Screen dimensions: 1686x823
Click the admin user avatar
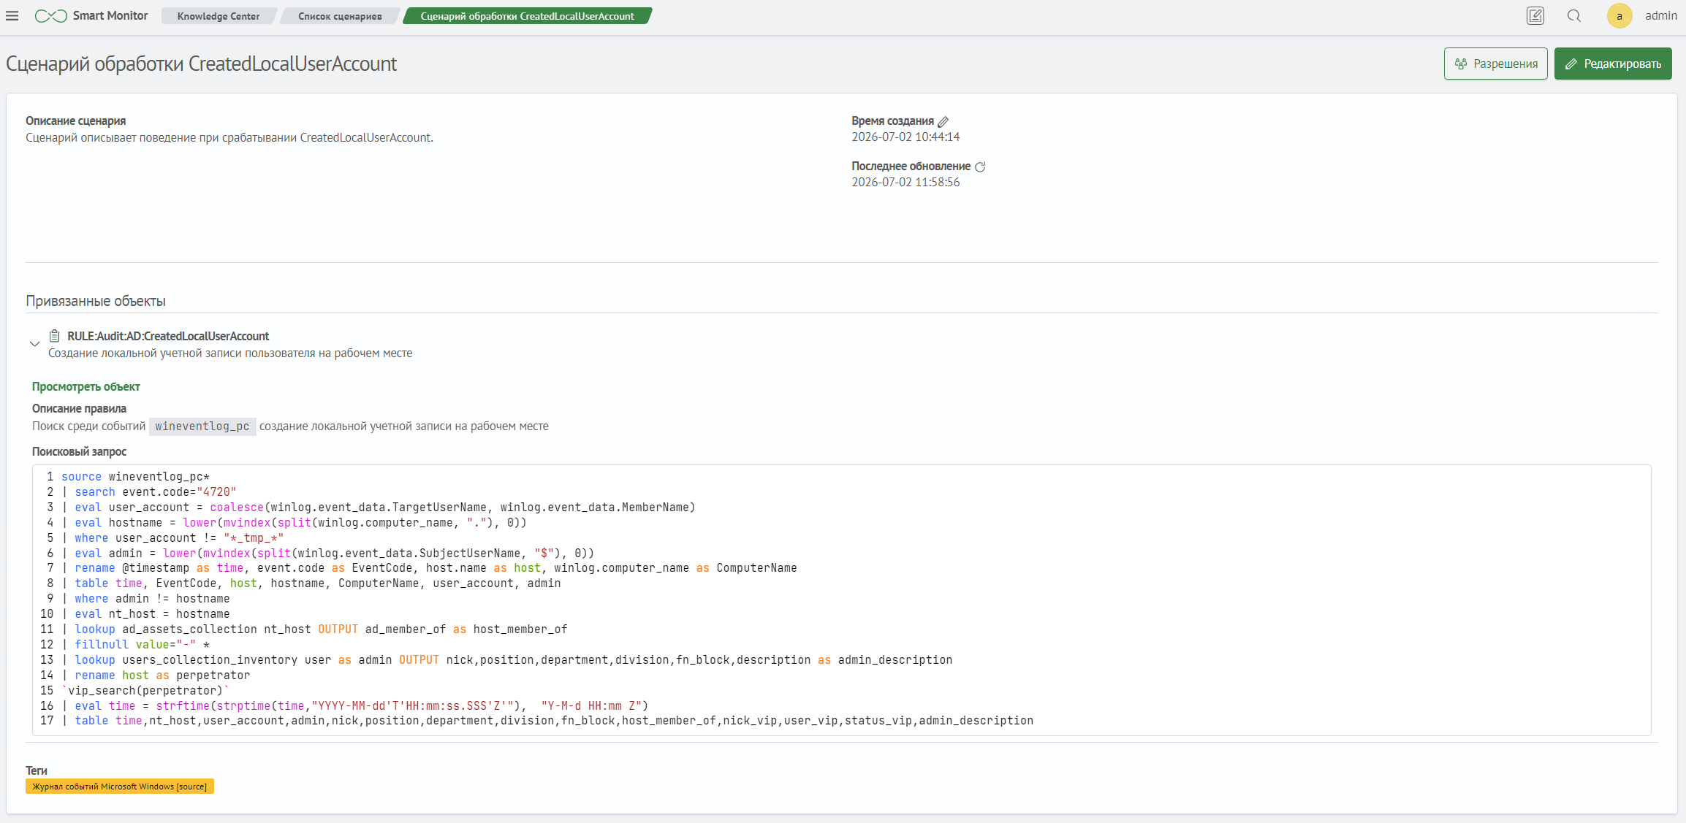(1619, 16)
